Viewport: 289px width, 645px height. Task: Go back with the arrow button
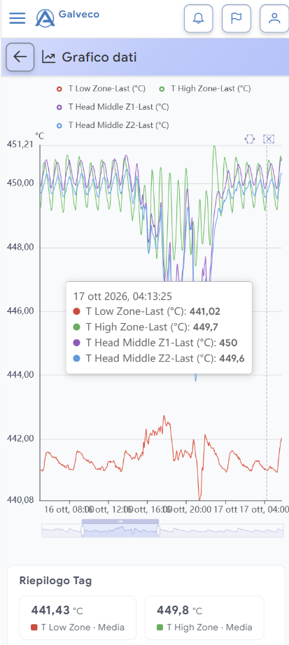click(20, 57)
